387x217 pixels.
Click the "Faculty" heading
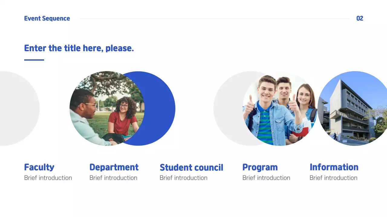[x=39, y=167]
